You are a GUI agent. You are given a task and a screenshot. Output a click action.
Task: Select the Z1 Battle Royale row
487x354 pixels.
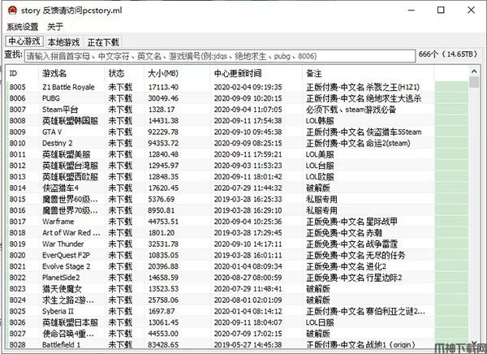click(237, 87)
